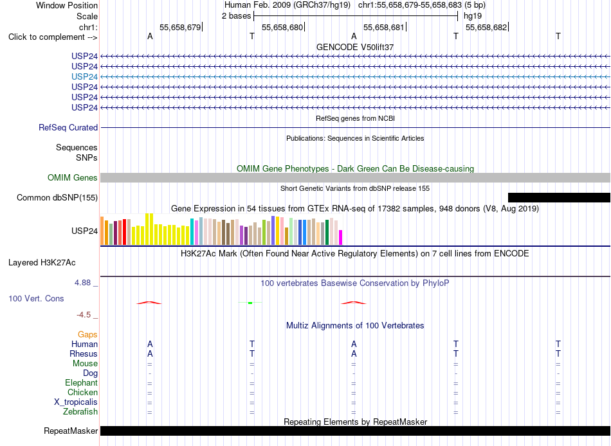This screenshot has height=446, width=611.
Task: Open 'RefSeq genes from NCBI' track title
Action: 355,118
